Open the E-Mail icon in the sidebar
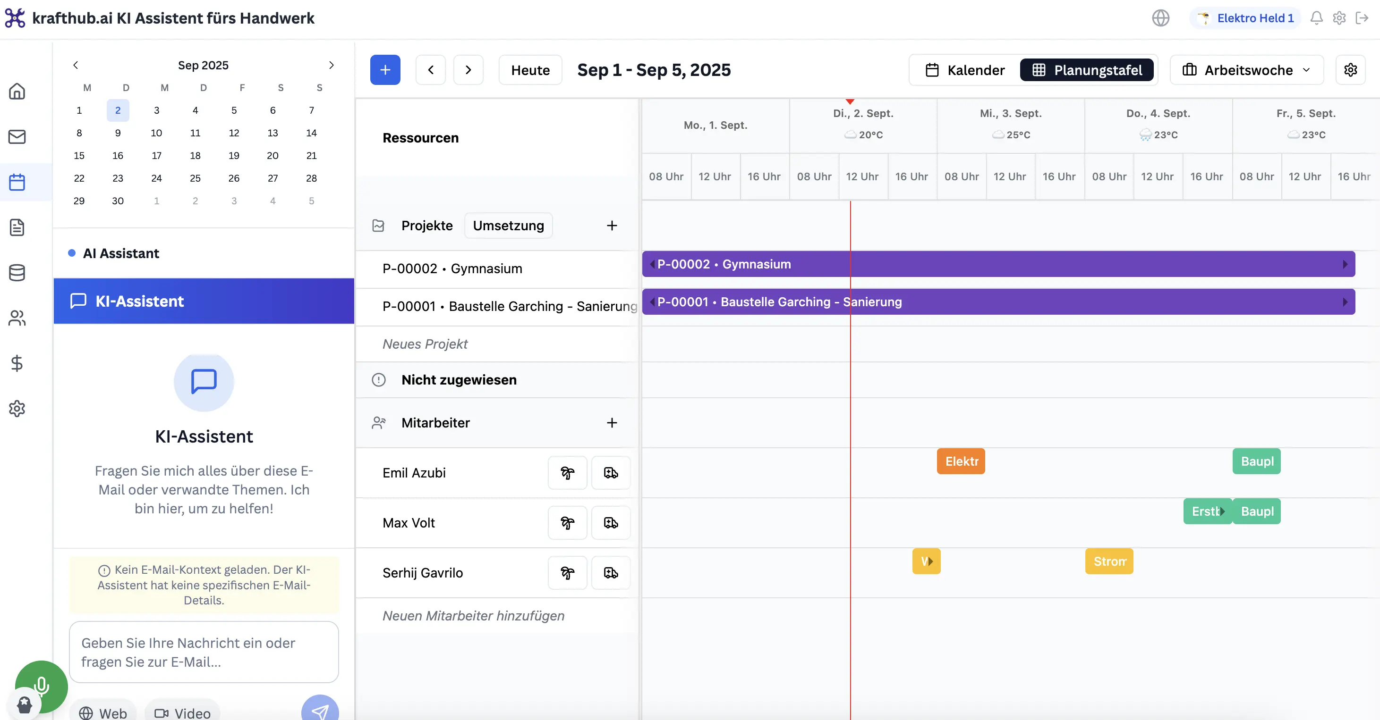The image size is (1380, 720). (17, 136)
